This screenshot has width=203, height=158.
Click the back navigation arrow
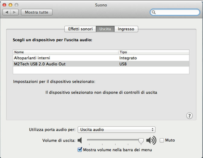(7, 12)
